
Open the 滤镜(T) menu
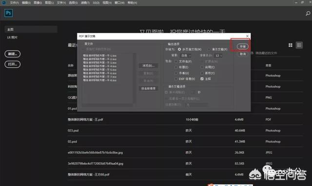tap(85, 3)
